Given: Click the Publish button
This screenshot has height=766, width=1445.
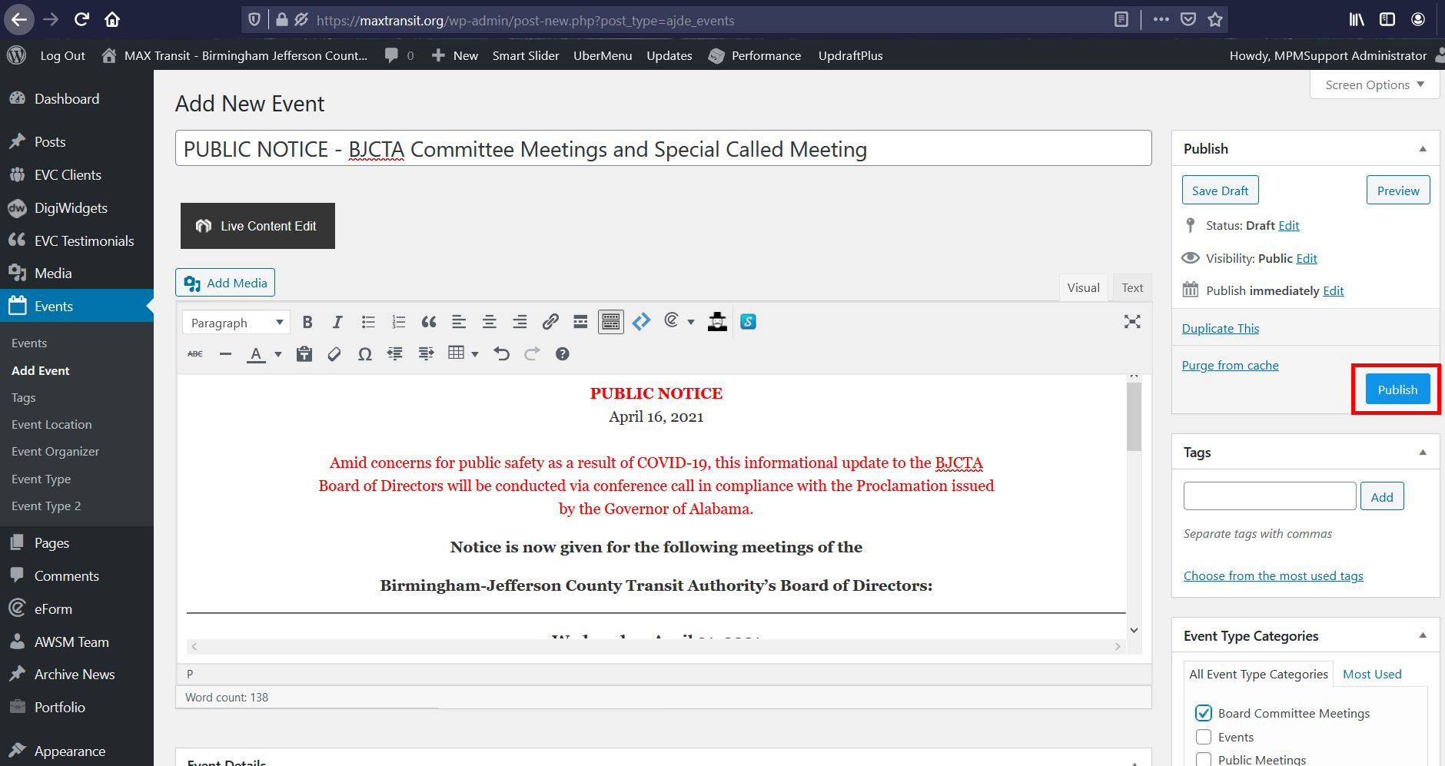Looking at the screenshot, I should coord(1397,390).
